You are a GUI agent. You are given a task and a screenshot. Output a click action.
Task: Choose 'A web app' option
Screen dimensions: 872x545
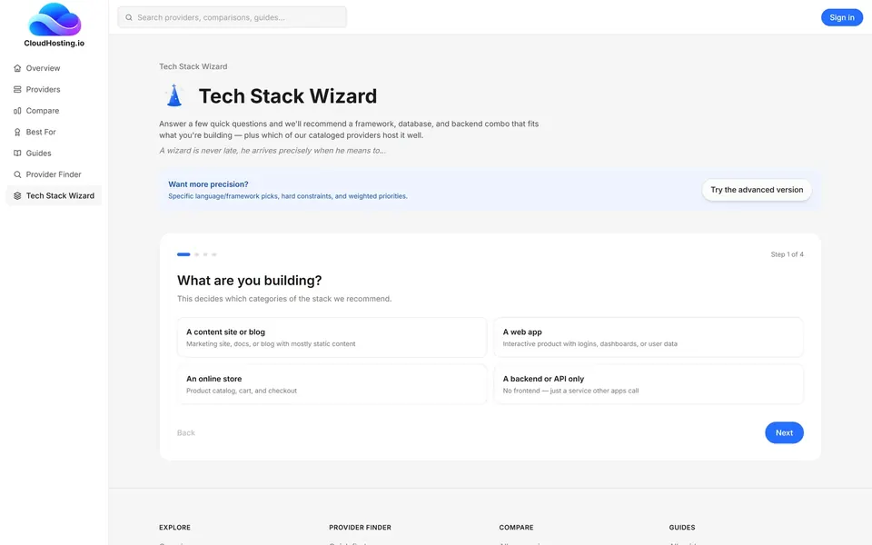pos(649,337)
